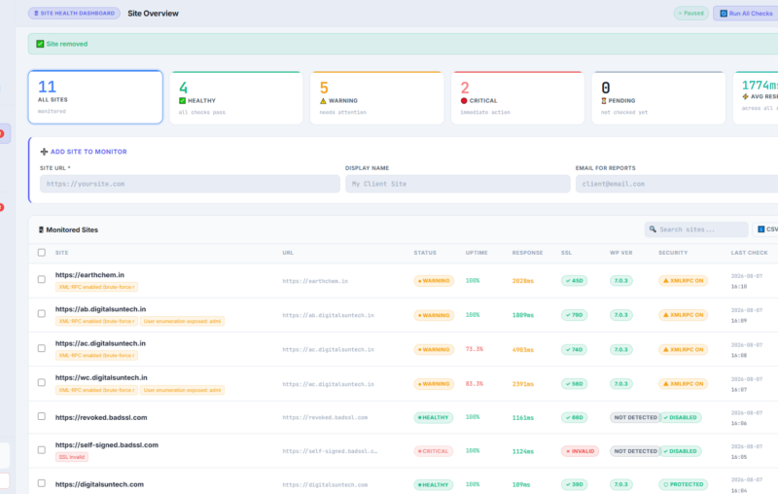Select the All Sites summary card

95,97
